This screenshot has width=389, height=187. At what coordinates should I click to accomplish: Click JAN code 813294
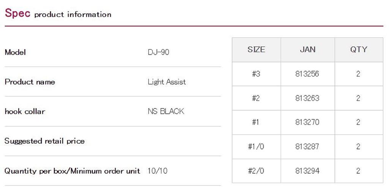click(x=307, y=171)
